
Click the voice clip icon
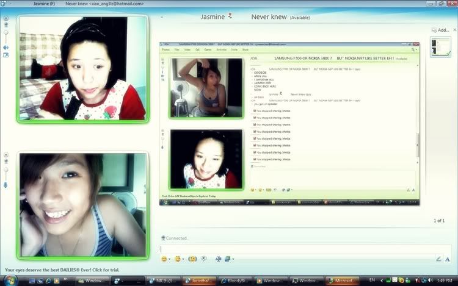[204, 259]
